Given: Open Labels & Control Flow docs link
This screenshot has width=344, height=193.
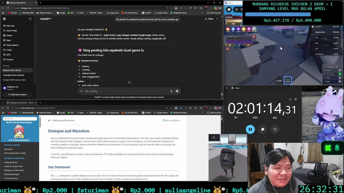Looking at the screenshot, I should click(x=13, y=166).
